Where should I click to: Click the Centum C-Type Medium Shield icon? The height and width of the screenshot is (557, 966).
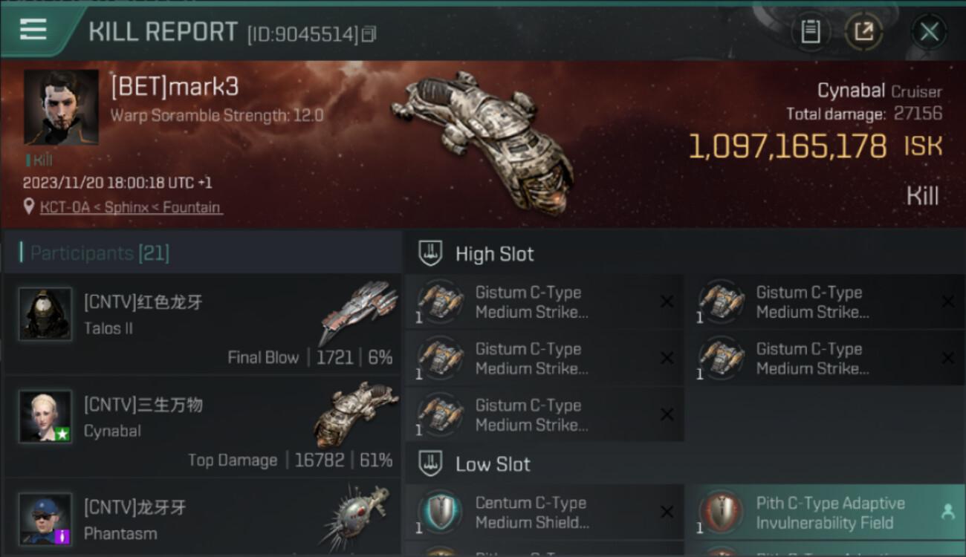point(440,512)
